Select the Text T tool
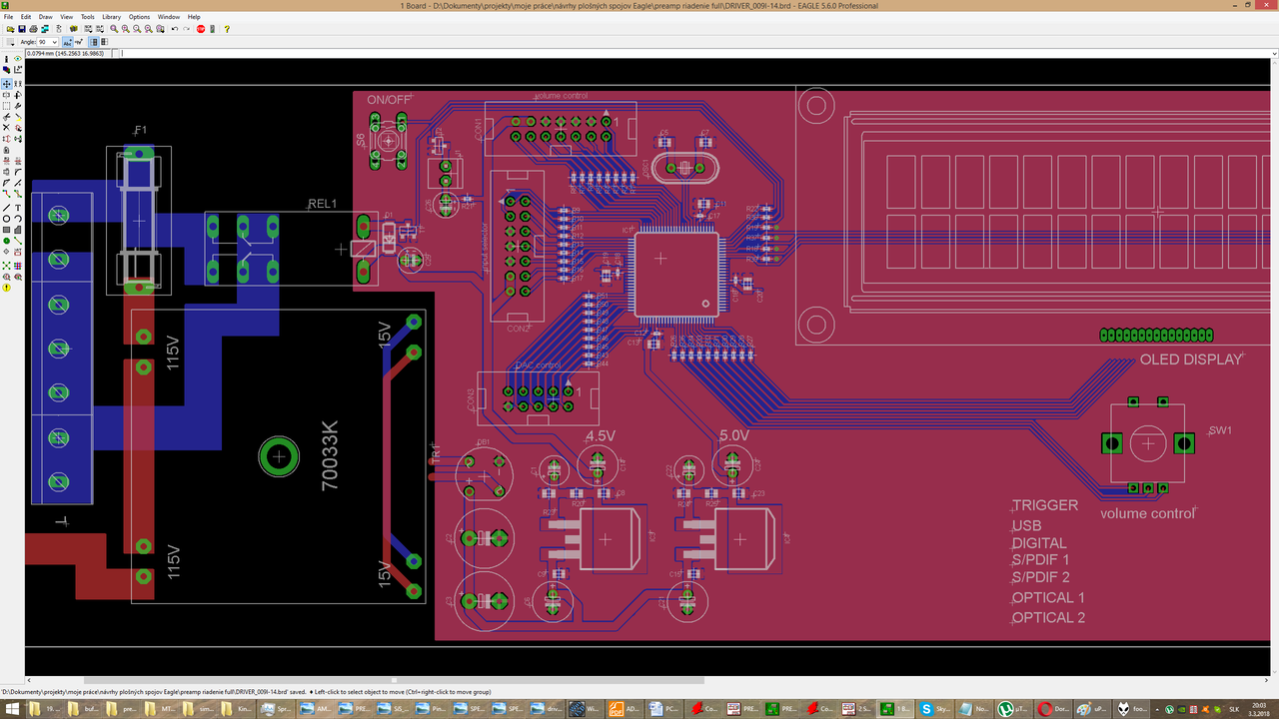 tap(17, 208)
